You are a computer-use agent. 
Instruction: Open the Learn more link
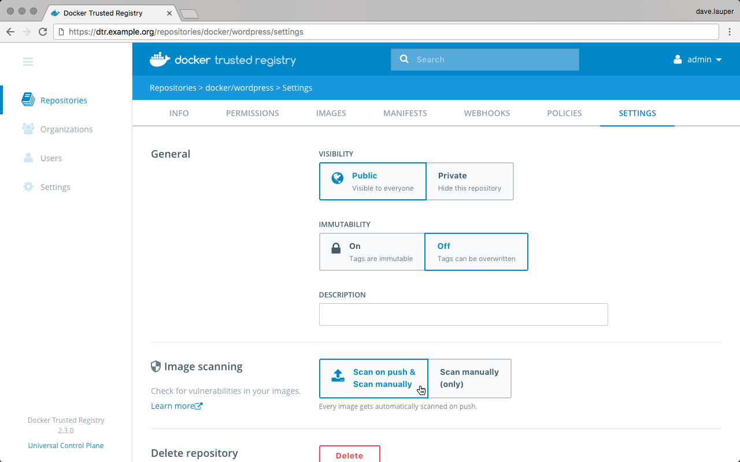pos(176,406)
